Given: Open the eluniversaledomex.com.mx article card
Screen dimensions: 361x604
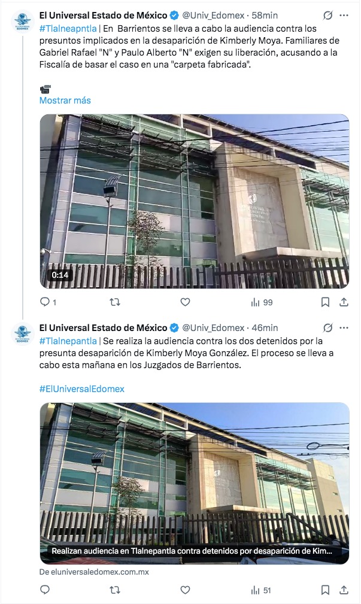Looking at the screenshot, I should pyautogui.click(x=195, y=484).
